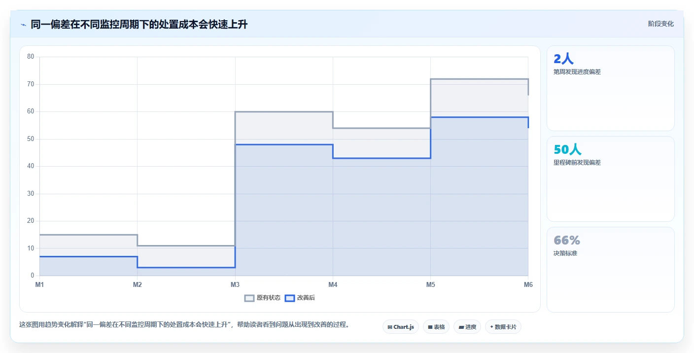Click the icon inside the 进度 chip
Viewport: 694px width, 353px height.
(x=461, y=327)
